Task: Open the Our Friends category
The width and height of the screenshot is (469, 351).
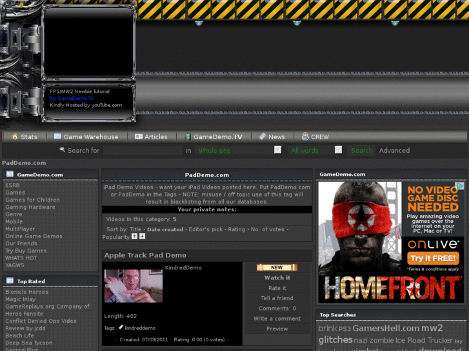Action: tap(21, 243)
